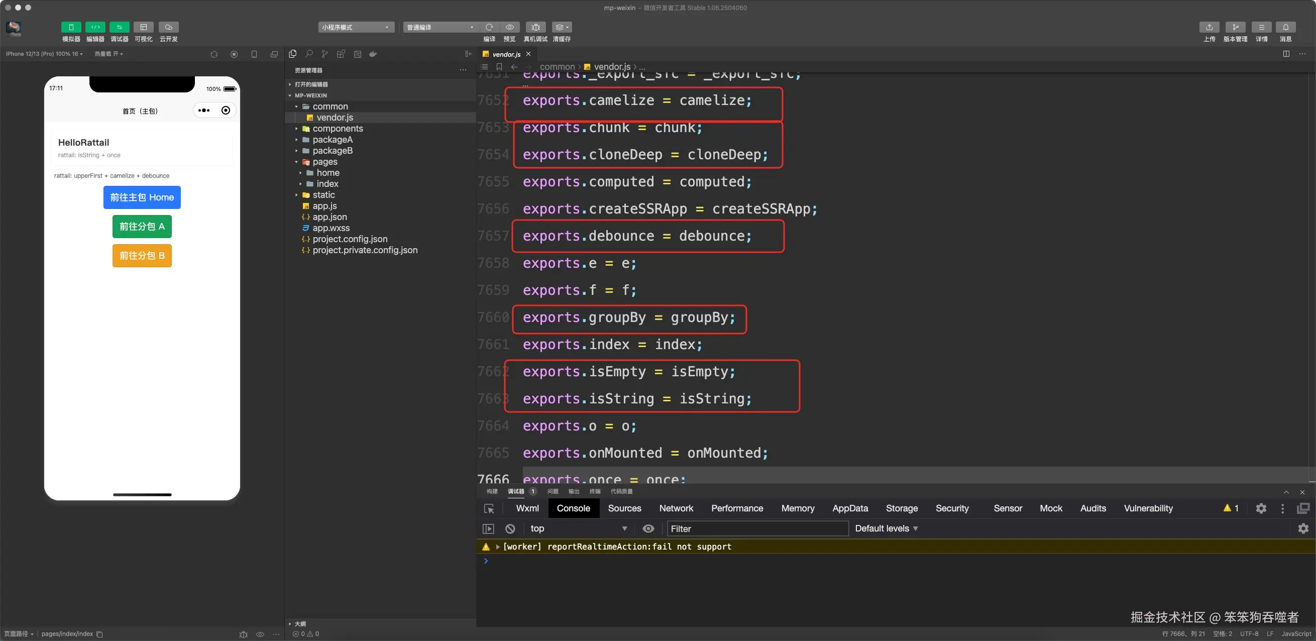This screenshot has height=641, width=1316.
Task: Toggle the debugger panel button (调试器)
Action: click(119, 27)
